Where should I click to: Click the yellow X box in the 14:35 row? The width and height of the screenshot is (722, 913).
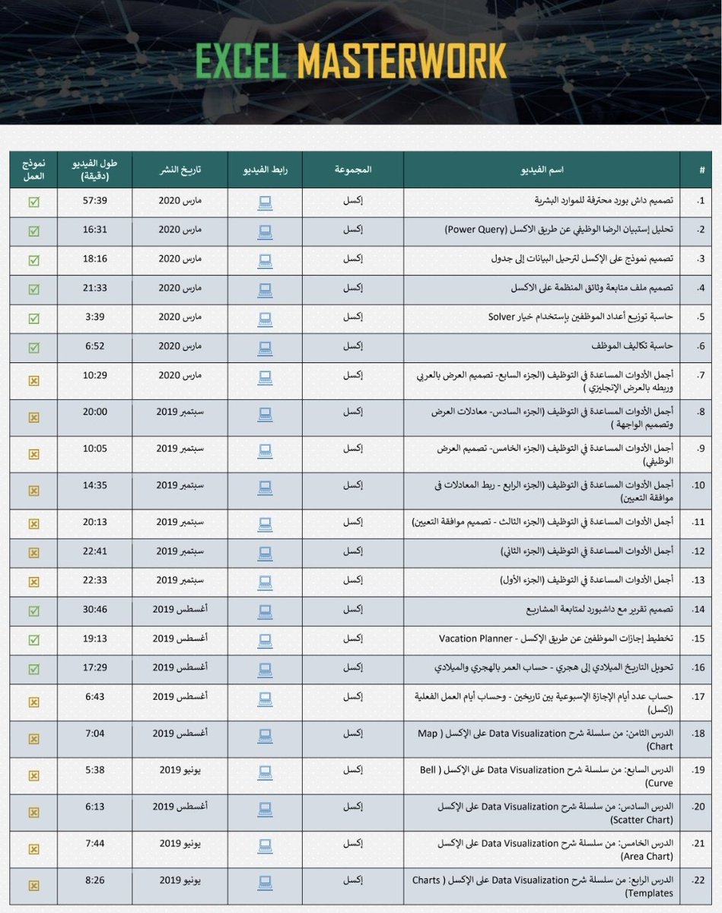click(x=33, y=491)
